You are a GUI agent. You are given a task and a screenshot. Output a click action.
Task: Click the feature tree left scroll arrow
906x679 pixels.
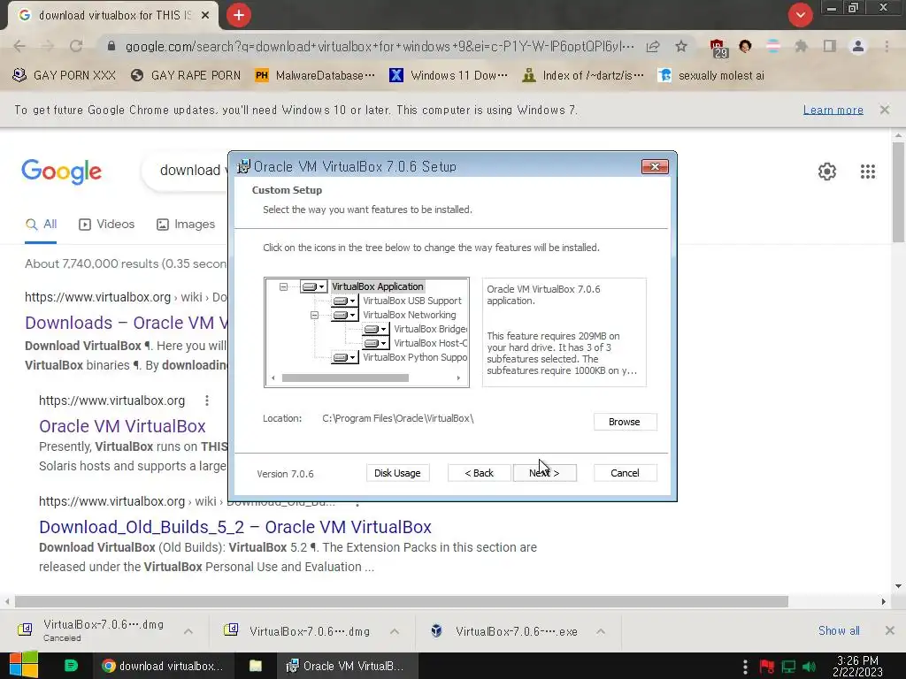(x=273, y=378)
